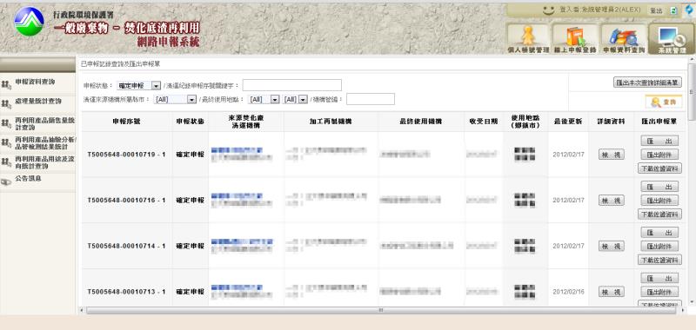Screen dimensions: 696x330
Task: Expand the 申報狀態 dropdown
Action: coord(138,85)
